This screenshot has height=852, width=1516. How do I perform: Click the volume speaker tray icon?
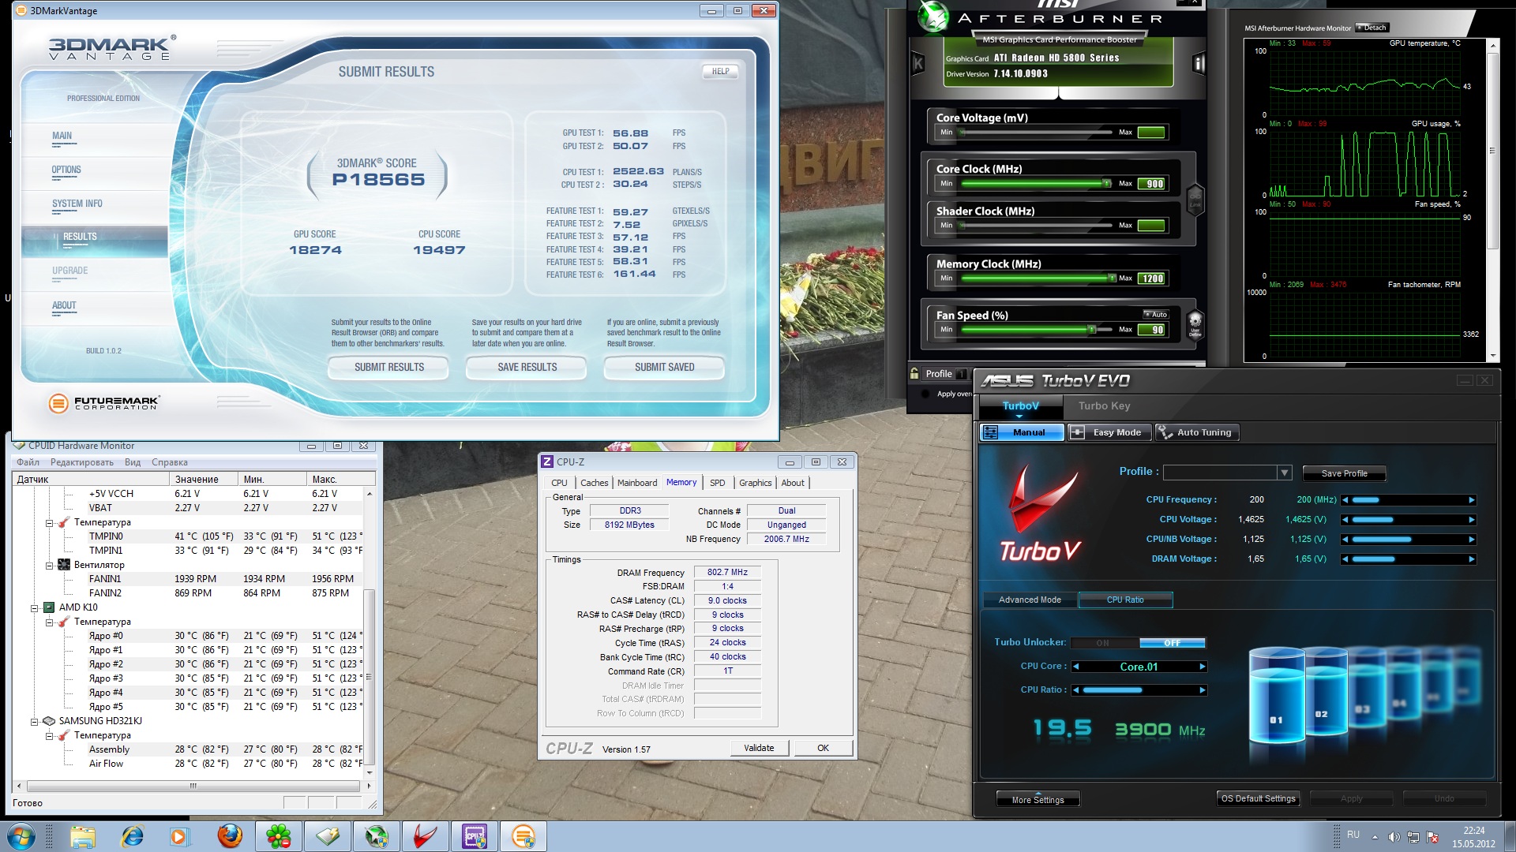point(1394,837)
